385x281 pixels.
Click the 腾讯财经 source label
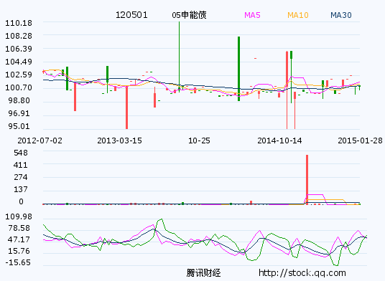pyautogui.click(x=203, y=273)
